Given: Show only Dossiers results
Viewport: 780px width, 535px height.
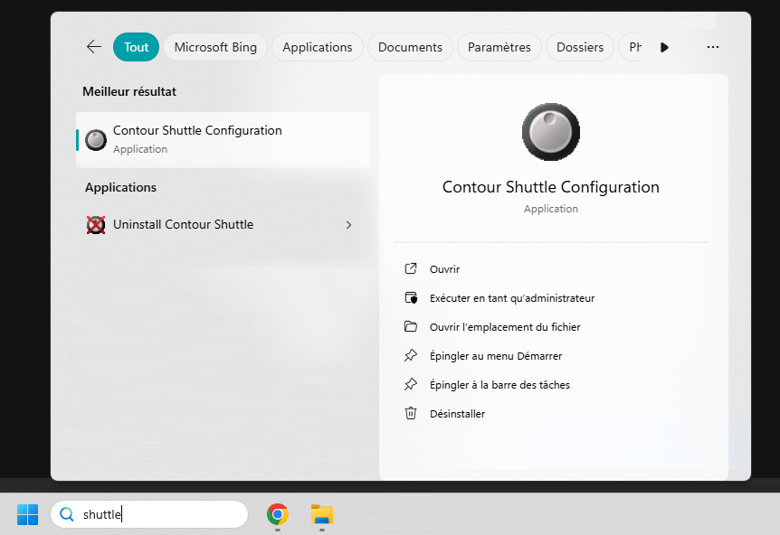Looking at the screenshot, I should point(580,47).
